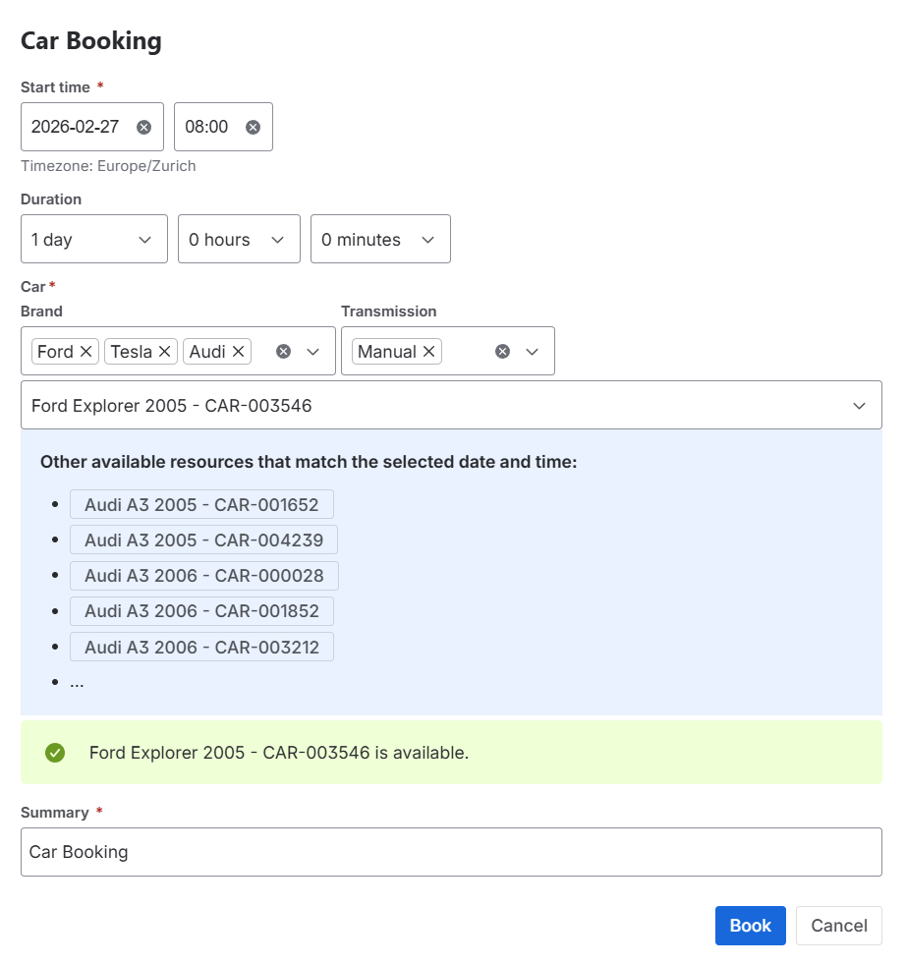This screenshot has width=905, height=965.
Task: Click the Book button
Action: (x=750, y=926)
